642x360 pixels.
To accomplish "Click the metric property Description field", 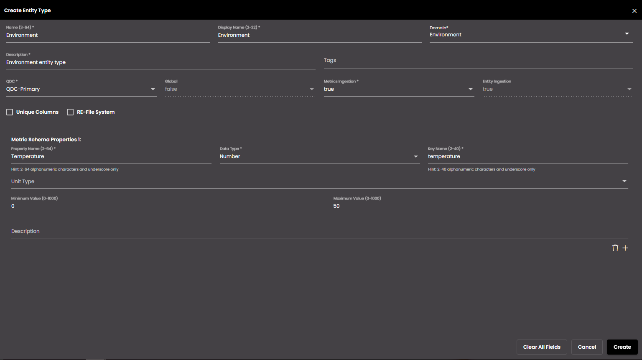I will (x=320, y=231).
